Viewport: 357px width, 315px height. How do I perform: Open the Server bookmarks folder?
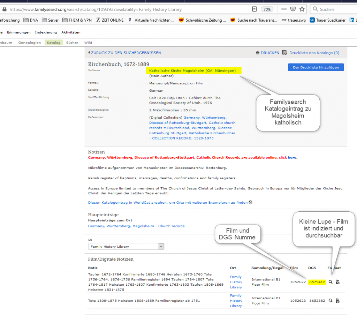click(50, 20)
